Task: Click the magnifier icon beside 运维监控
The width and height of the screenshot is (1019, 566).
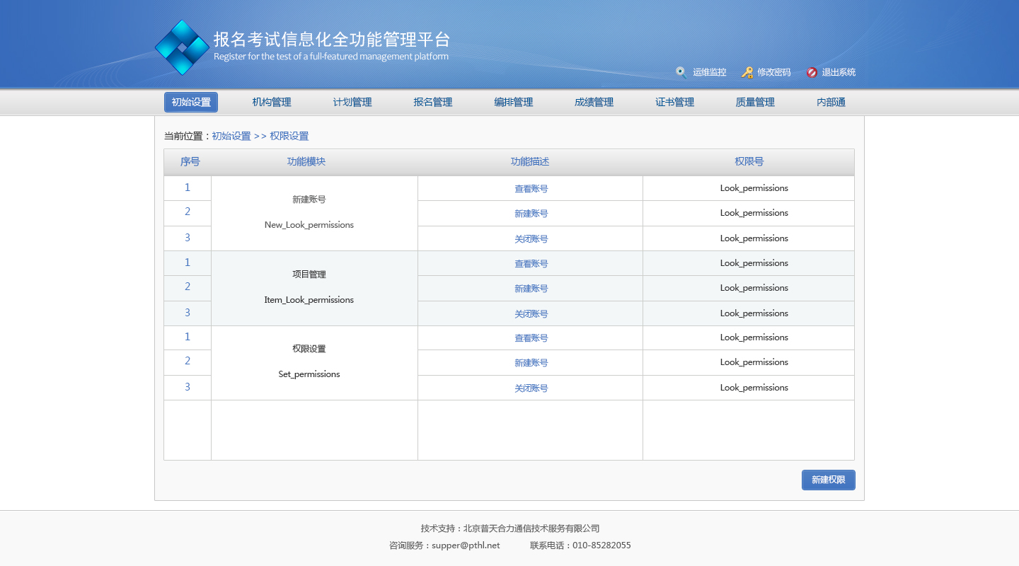Action: click(x=681, y=72)
